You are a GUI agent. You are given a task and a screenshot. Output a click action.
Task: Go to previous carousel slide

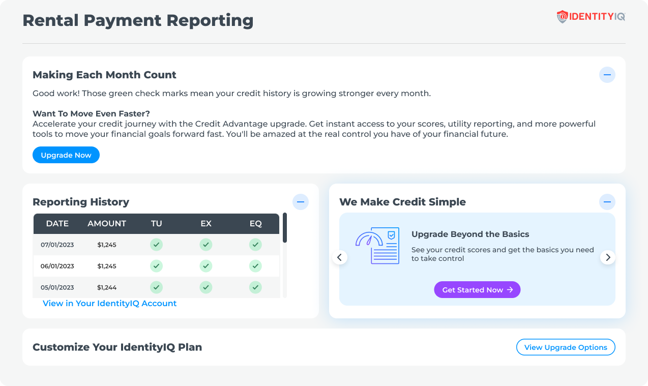click(340, 257)
